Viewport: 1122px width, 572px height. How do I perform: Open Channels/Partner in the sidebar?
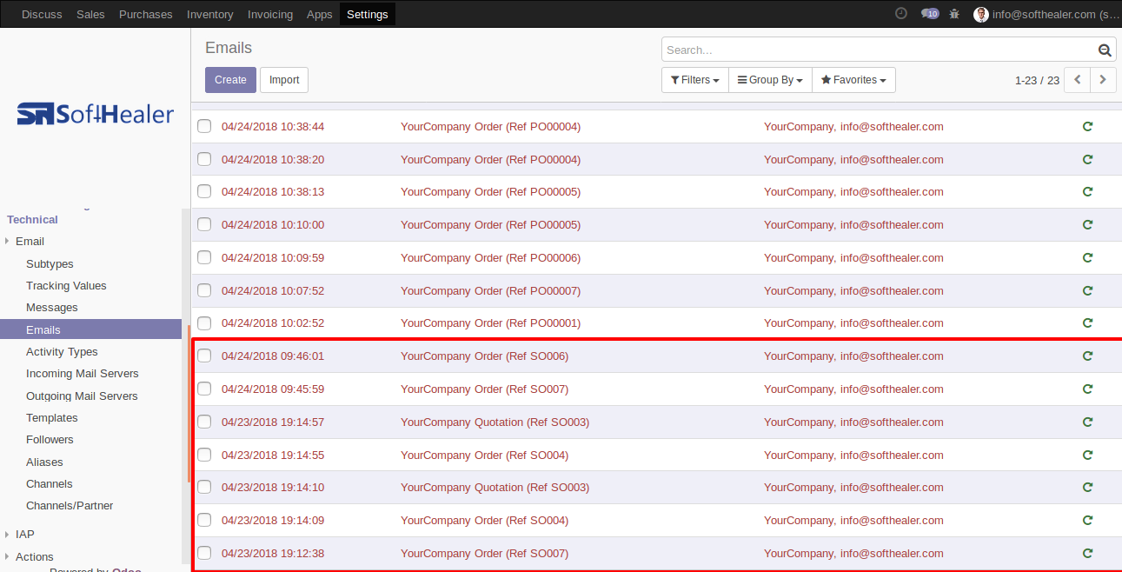(x=70, y=506)
